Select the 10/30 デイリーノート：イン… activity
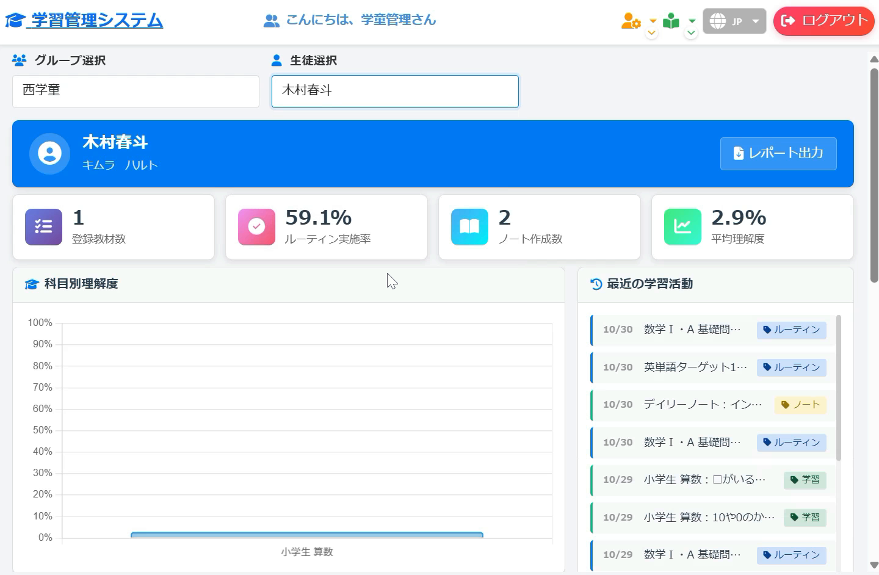 (x=712, y=405)
